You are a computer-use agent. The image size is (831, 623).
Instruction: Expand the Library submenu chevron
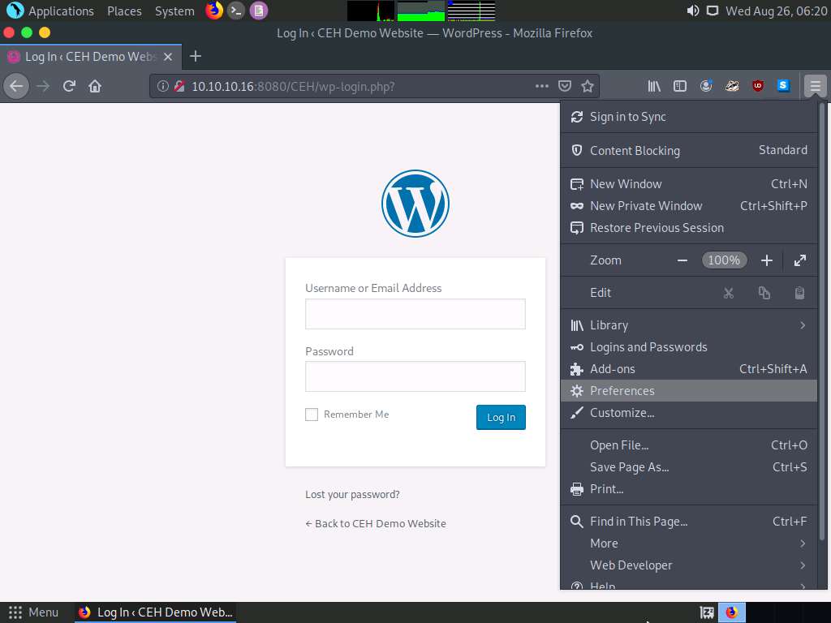[801, 324]
